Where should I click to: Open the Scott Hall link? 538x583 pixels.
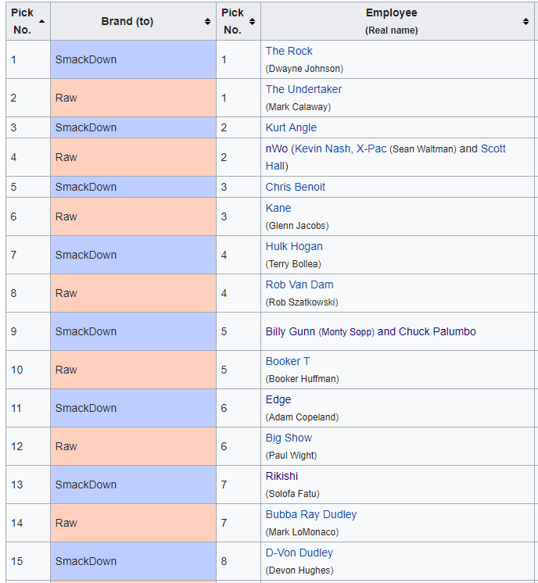pos(493,149)
